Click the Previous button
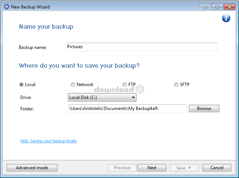The width and height of the screenshot is (239, 178). (x=122, y=168)
